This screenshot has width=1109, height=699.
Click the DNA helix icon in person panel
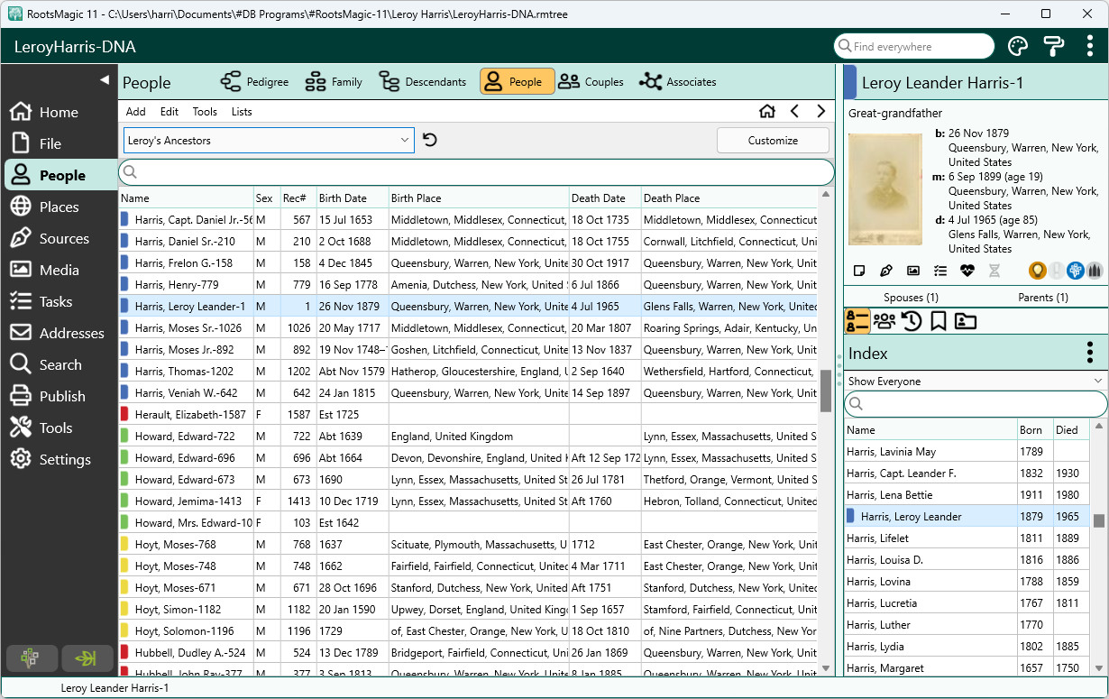click(x=994, y=271)
